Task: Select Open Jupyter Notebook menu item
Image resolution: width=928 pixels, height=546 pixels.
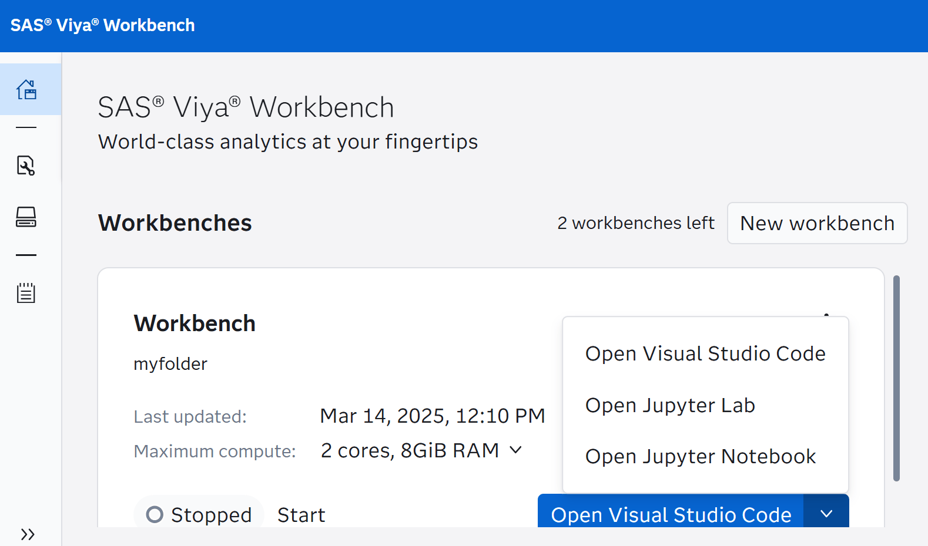Action: point(701,456)
